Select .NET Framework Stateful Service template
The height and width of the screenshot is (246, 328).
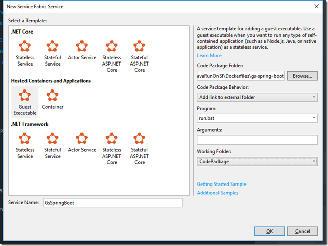52,145
